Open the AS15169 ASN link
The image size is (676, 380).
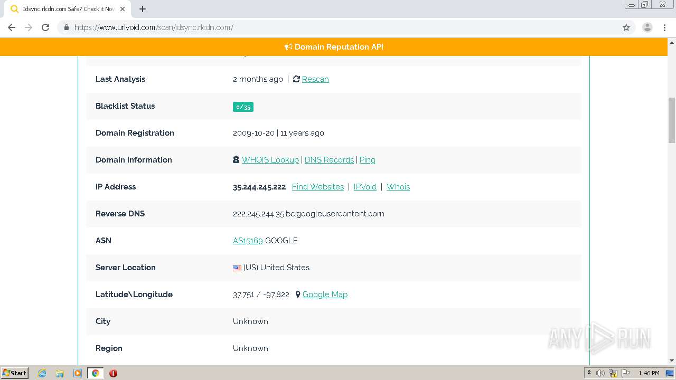(x=248, y=241)
